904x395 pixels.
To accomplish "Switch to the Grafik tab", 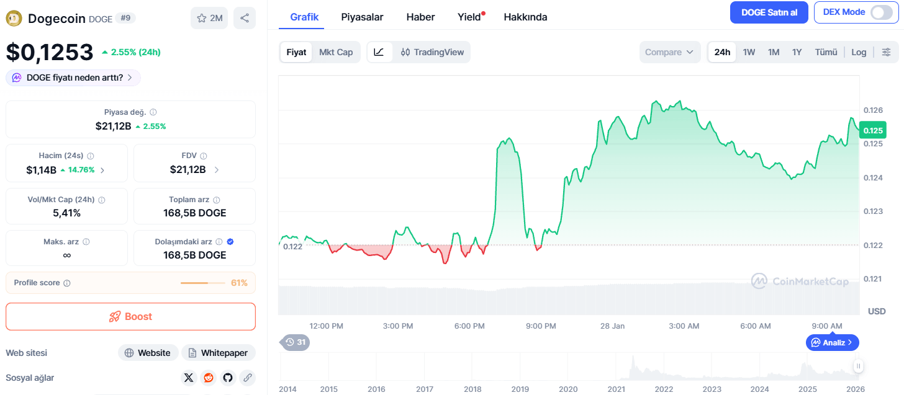I will (304, 17).
